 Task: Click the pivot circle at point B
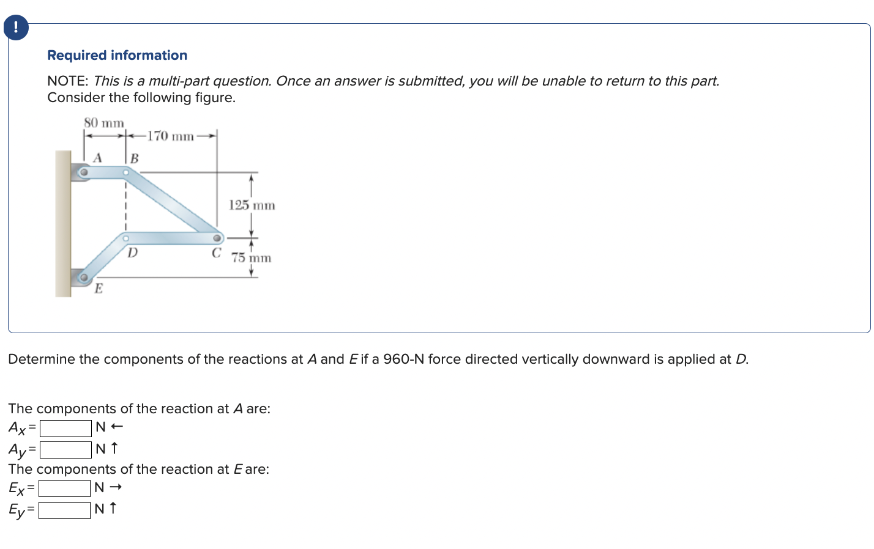(126, 172)
